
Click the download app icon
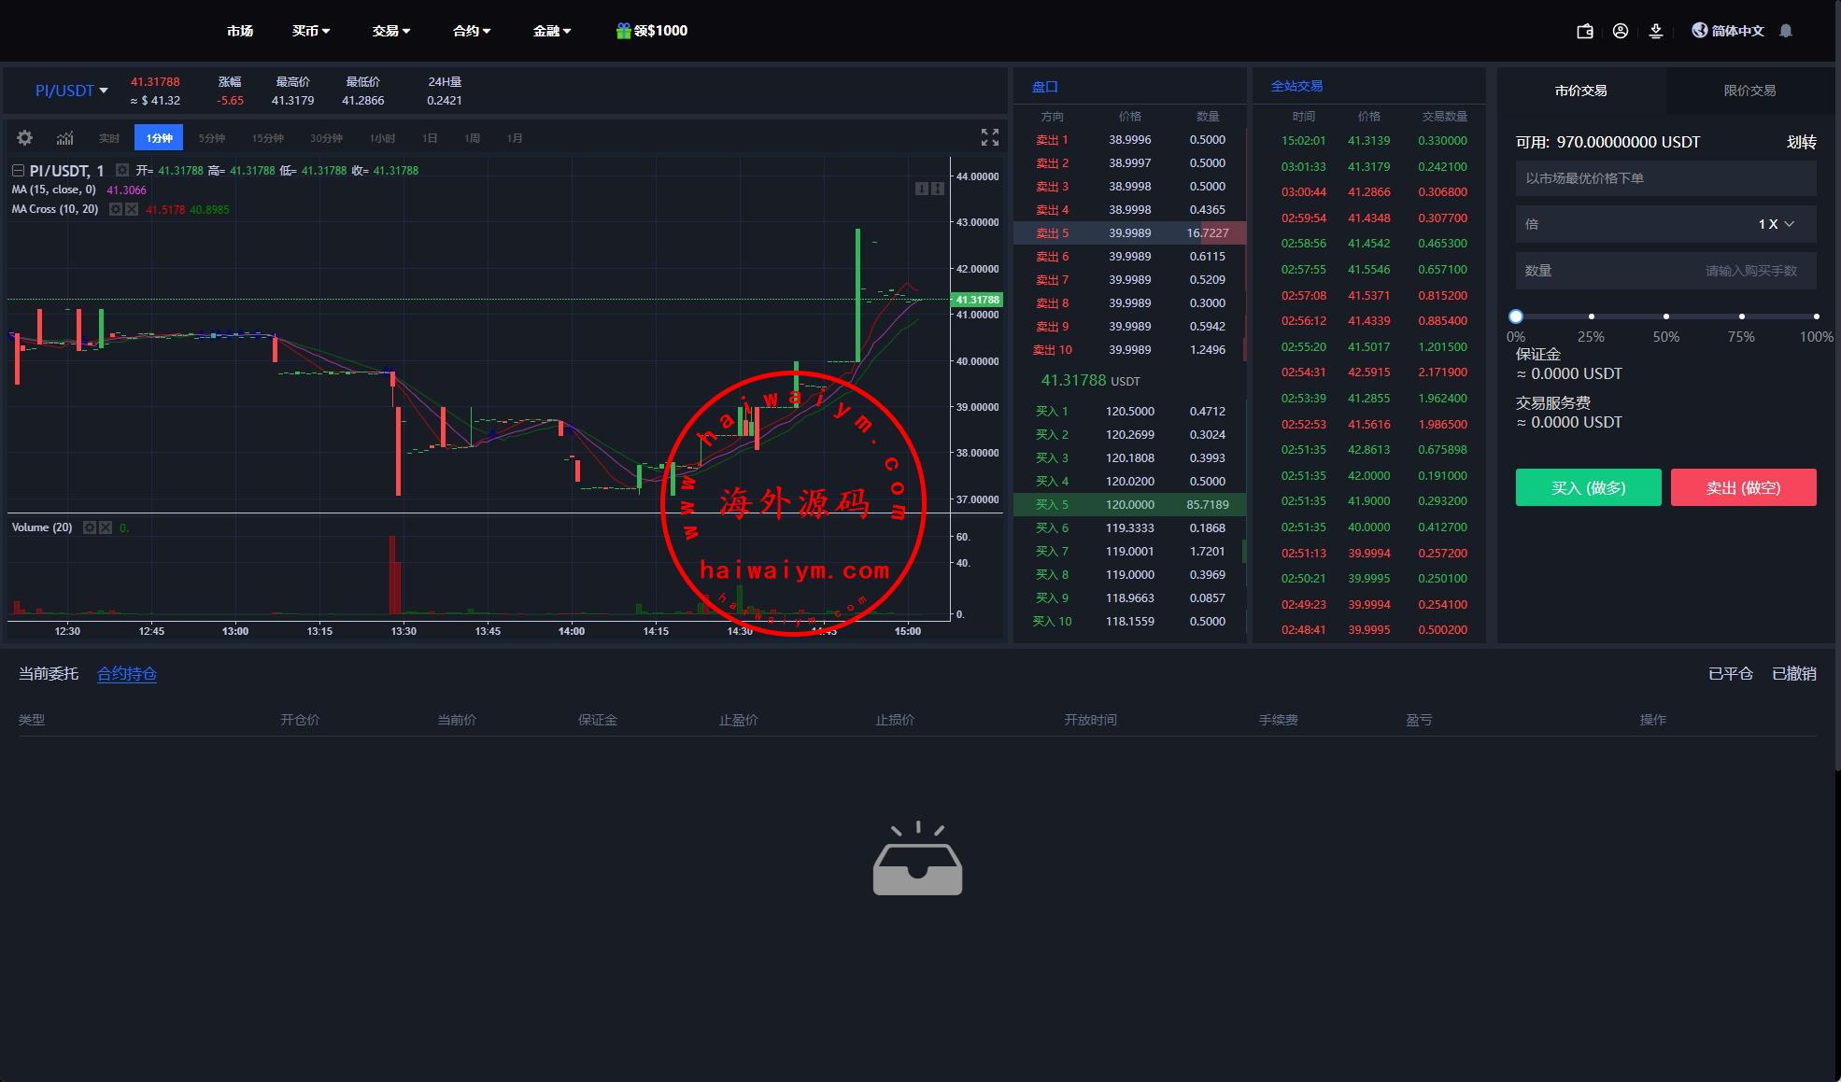[1656, 31]
